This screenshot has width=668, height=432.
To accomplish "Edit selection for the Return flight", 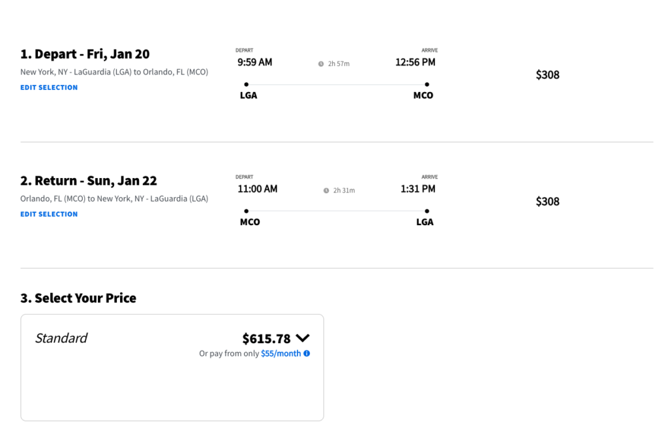I will [49, 214].
